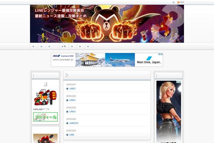This screenshot has width=214, height=143.
Task: Close the blonde woman sidebar ad
Action: point(180,82)
